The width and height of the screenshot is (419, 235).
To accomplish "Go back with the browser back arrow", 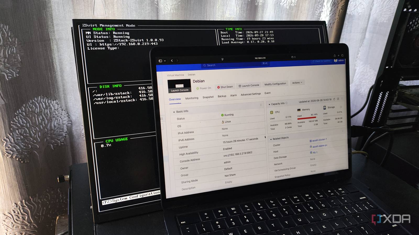I will click(172, 61).
